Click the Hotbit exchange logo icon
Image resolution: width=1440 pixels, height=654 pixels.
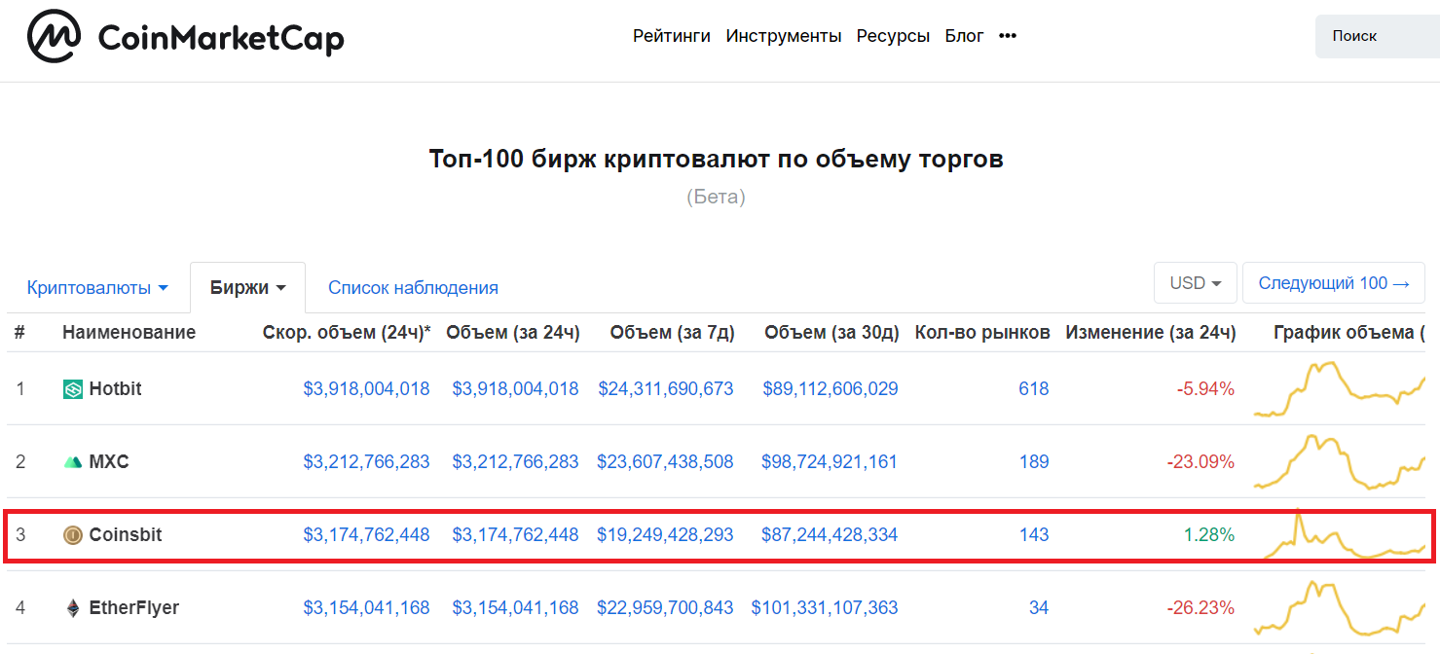pyautogui.click(x=73, y=389)
